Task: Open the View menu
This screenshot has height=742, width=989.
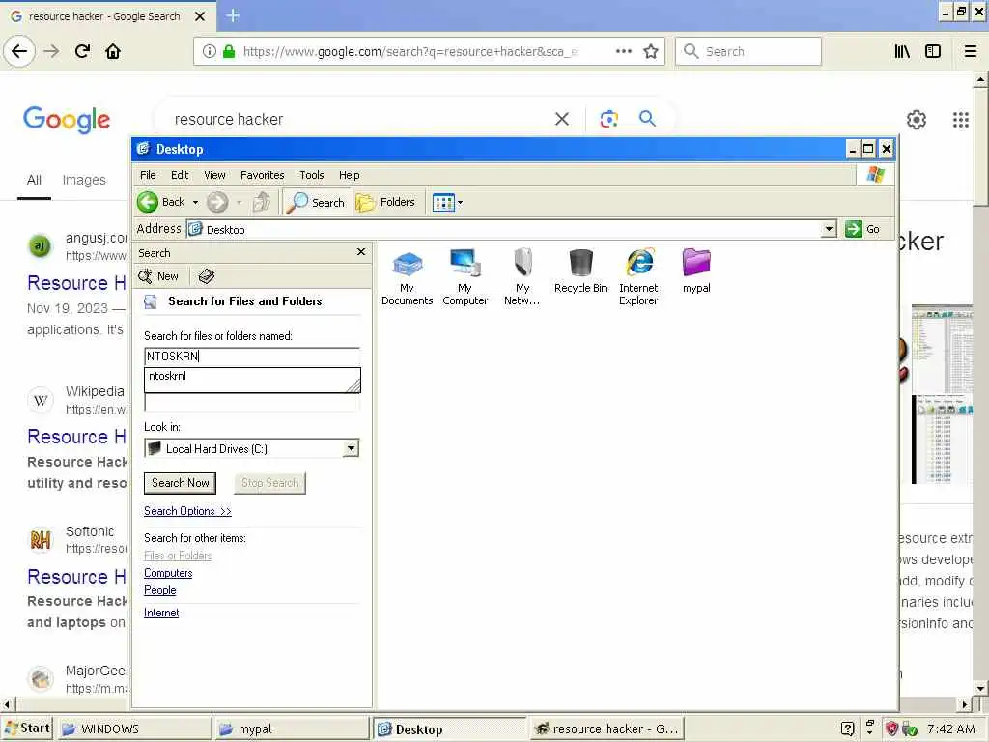Action: (214, 175)
